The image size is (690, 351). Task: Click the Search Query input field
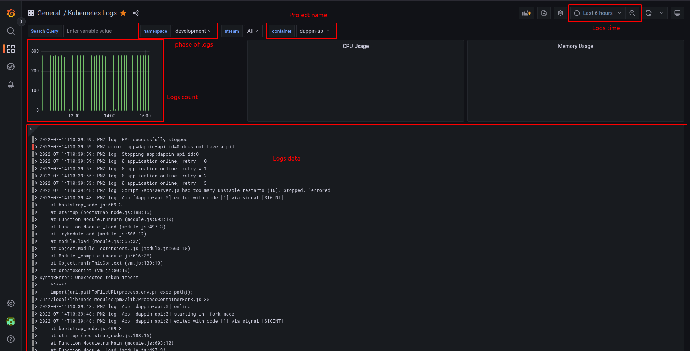click(99, 31)
